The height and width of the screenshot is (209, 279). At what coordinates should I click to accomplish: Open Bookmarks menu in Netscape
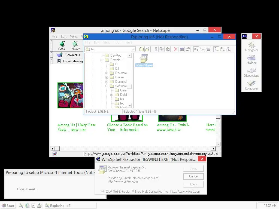[68, 55]
